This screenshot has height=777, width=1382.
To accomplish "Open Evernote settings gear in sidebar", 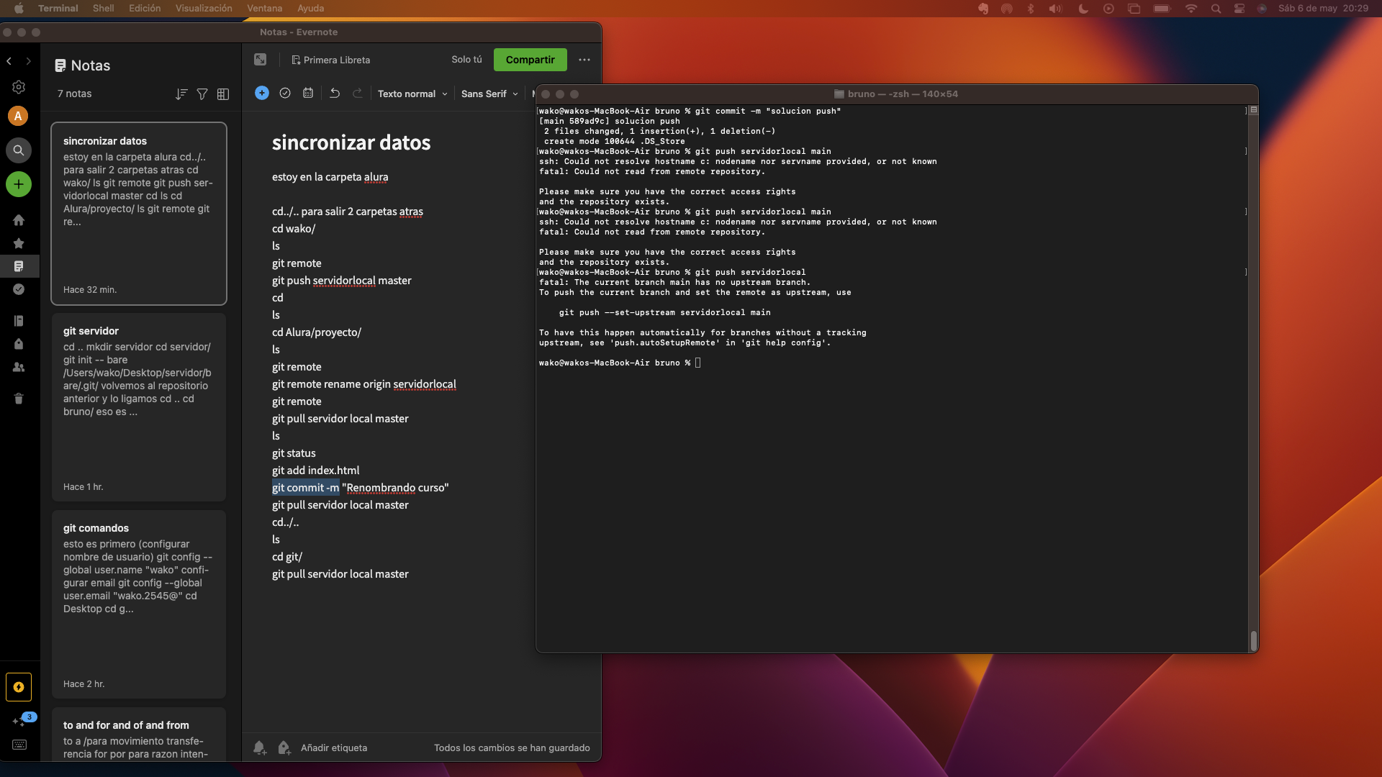I will click(x=19, y=87).
